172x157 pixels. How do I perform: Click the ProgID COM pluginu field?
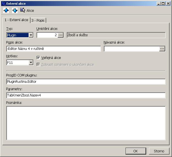86,82
